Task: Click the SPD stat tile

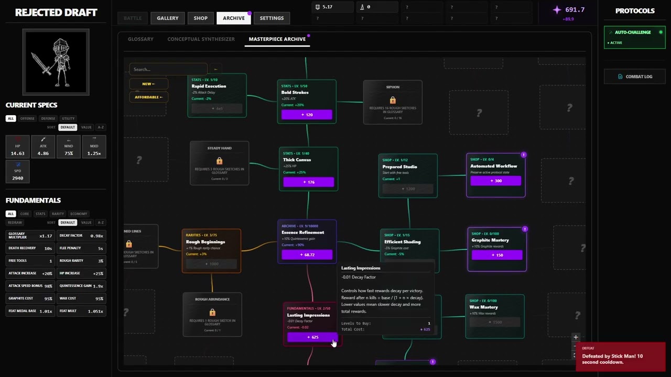Action: point(17,171)
